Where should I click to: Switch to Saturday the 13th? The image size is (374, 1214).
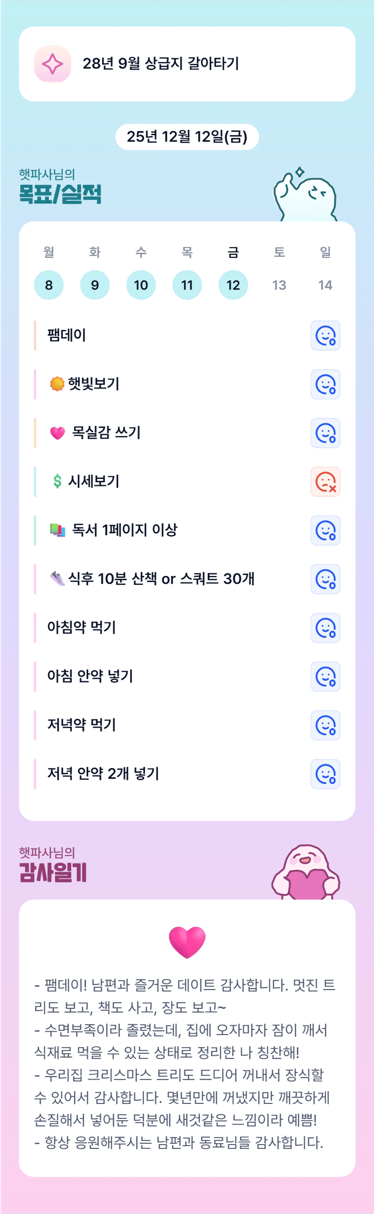(279, 285)
